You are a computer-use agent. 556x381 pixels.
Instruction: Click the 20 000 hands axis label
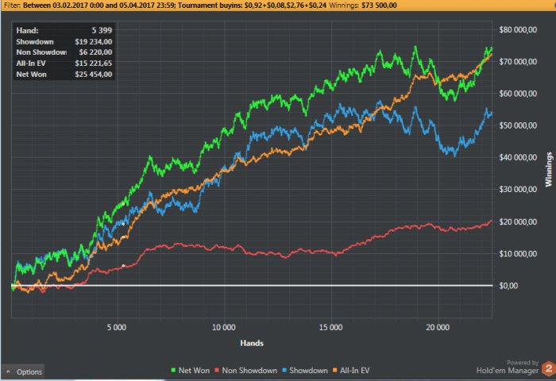(438, 327)
